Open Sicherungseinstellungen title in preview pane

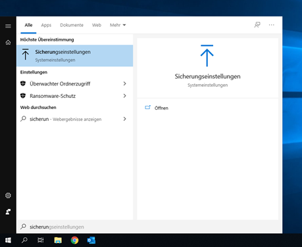click(207, 76)
